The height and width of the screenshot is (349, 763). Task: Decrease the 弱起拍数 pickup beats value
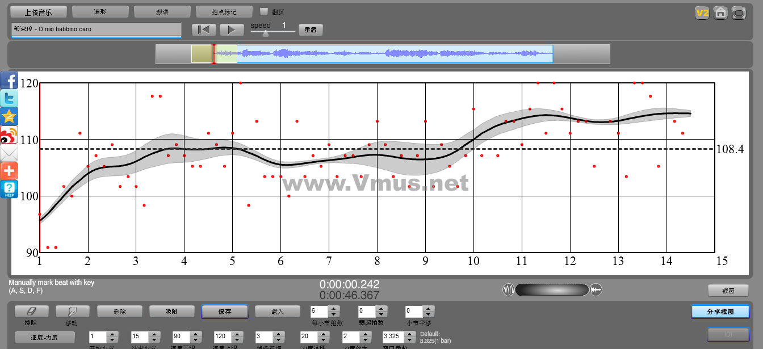382,314
